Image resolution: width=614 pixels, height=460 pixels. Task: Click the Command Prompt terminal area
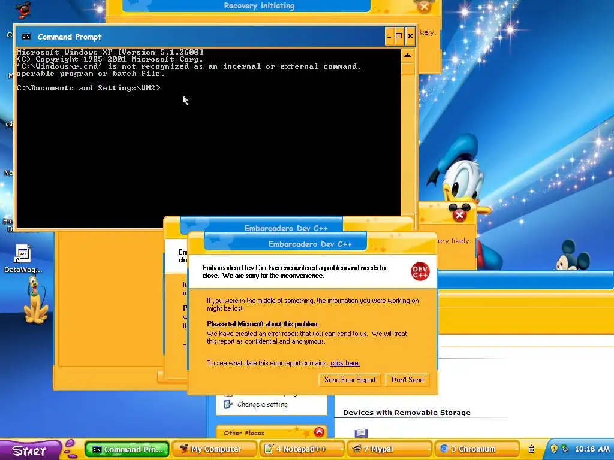[x=208, y=137]
